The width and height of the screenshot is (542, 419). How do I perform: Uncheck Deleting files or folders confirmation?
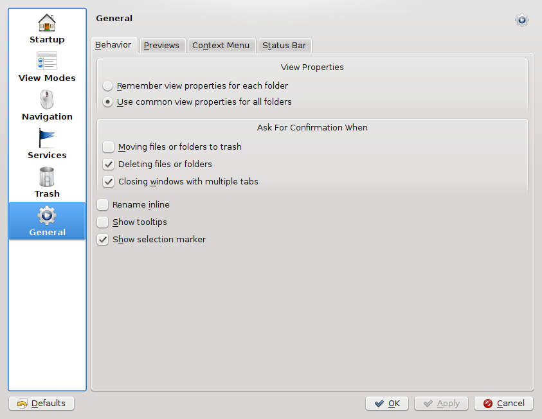click(108, 165)
